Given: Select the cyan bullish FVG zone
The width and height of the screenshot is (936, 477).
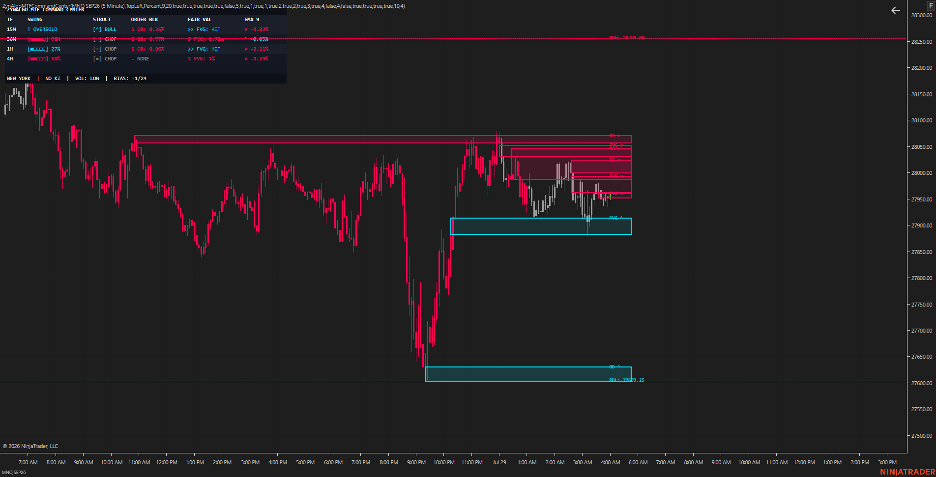Looking at the screenshot, I should click(x=541, y=226).
